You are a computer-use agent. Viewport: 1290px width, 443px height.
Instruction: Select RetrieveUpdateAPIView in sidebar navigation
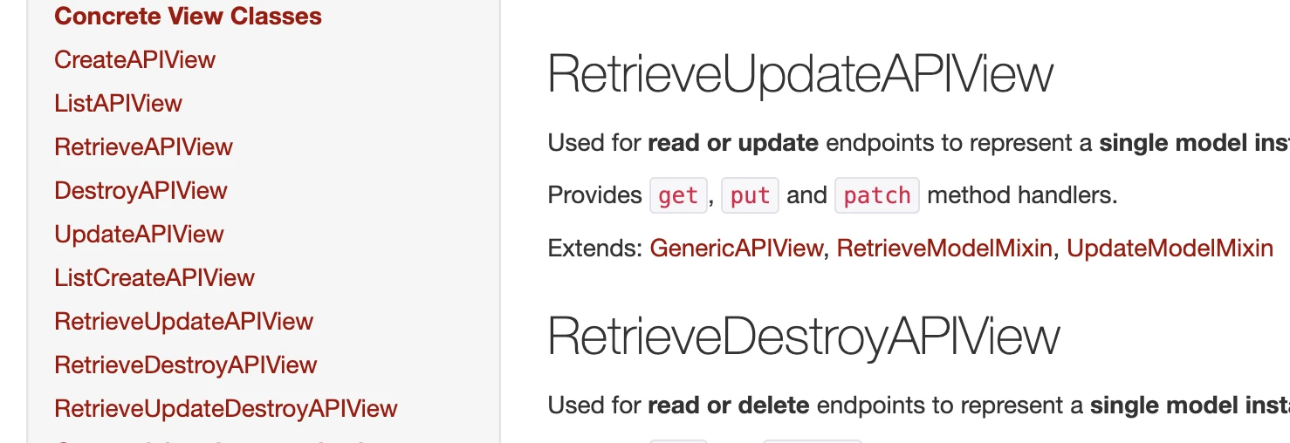[183, 322]
